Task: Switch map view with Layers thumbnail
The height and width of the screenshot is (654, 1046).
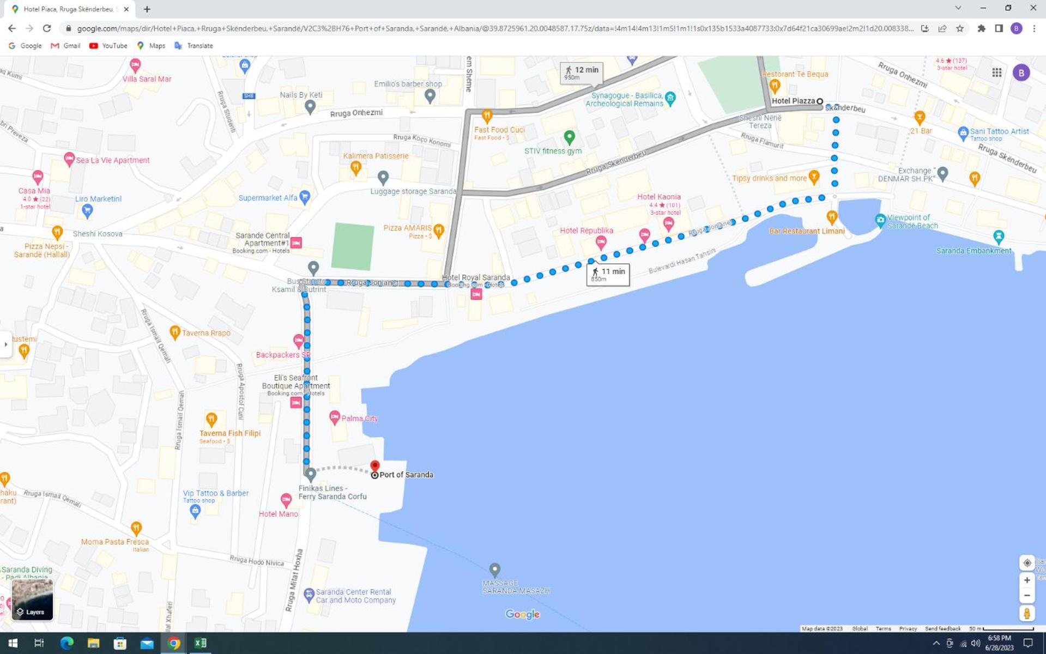Action: 32,599
